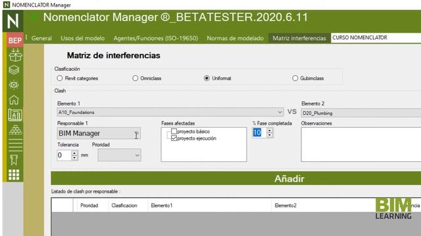This screenshot has width=421, height=236.
Task: Decrease the Tolerancia value
Action: [x=74, y=158]
